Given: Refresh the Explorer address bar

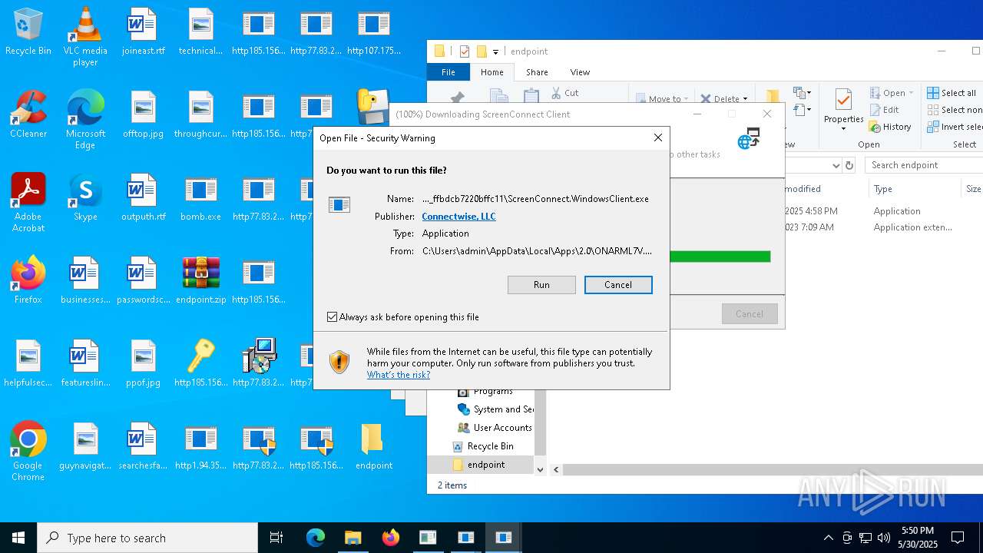Looking at the screenshot, I should tap(849, 165).
